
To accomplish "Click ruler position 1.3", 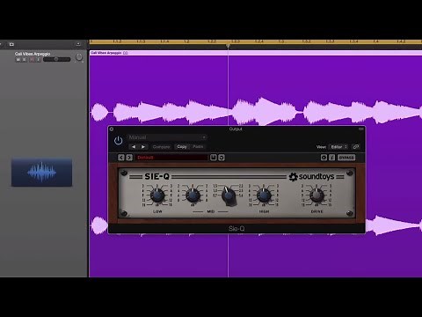I will click(281, 41).
